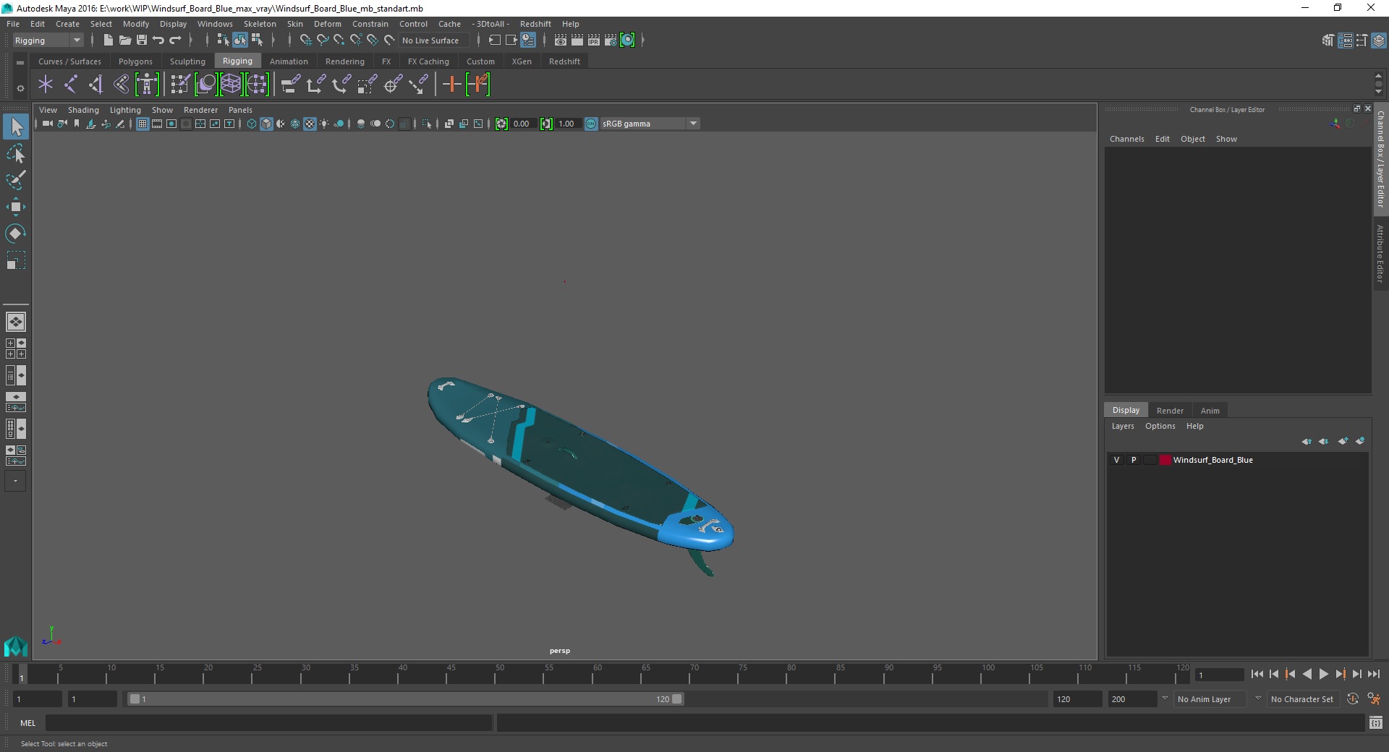This screenshot has width=1389, height=752.
Task: Click the Parent Constraint shelf icon
Action: point(290,85)
